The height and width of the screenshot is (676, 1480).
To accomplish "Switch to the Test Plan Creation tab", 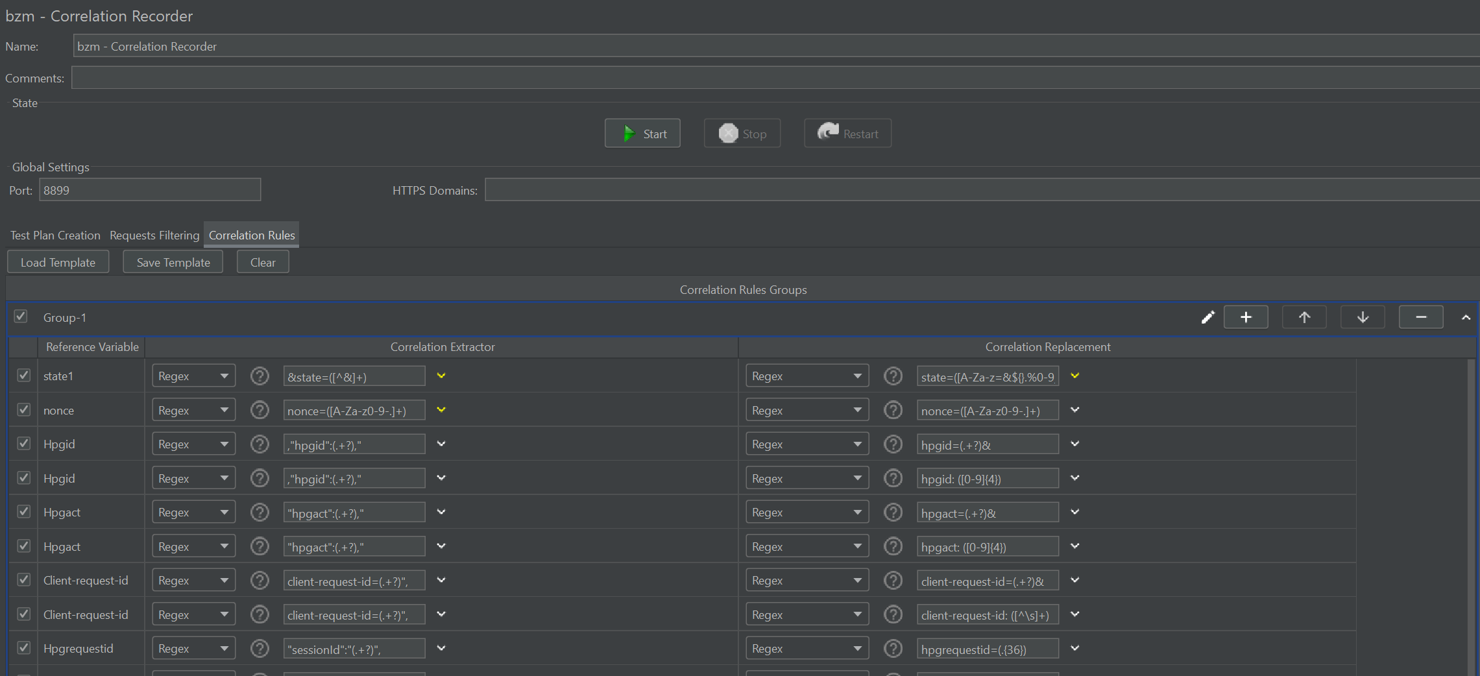I will pyautogui.click(x=55, y=235).
